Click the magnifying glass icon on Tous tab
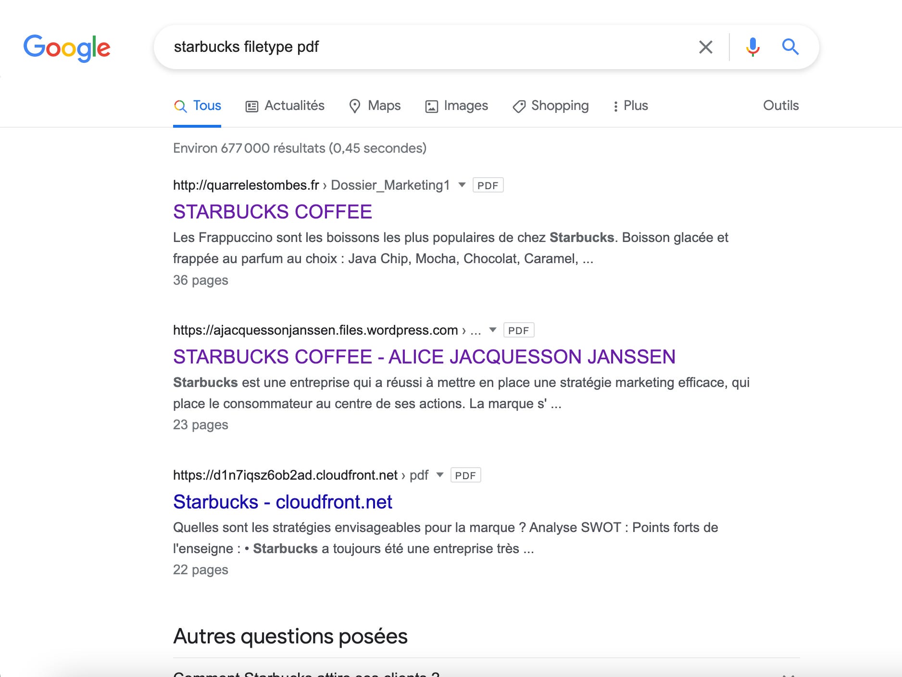902x677 pixels. [181, 106]
